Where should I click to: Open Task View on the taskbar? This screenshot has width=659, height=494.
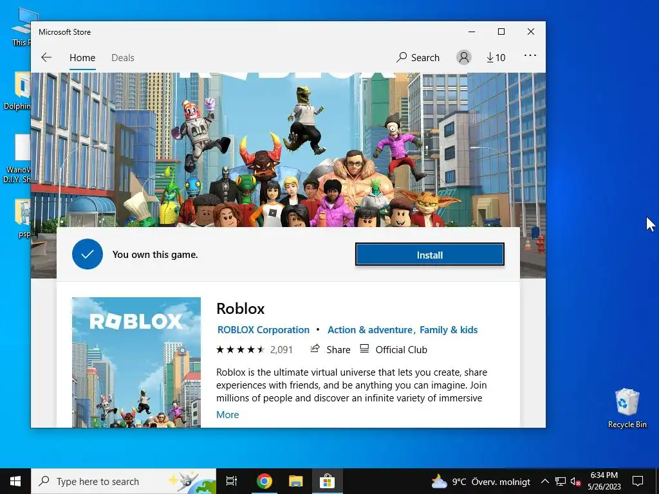pos(232,481)
